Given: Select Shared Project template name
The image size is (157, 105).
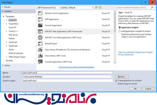Looking at the screenshot, I should pyautogui.click(x=51, y=44).
